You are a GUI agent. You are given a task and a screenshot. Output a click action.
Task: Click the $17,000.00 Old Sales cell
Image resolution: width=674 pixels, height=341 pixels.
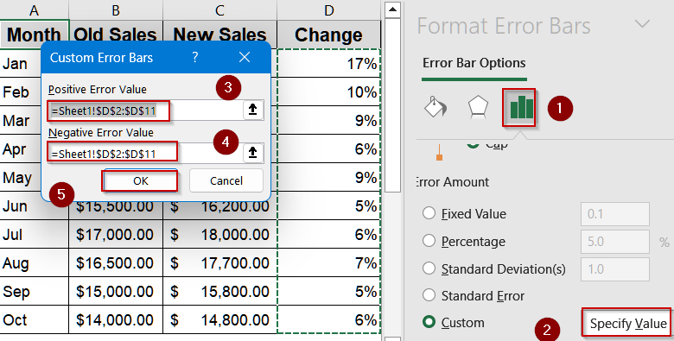tap(116, 235)
